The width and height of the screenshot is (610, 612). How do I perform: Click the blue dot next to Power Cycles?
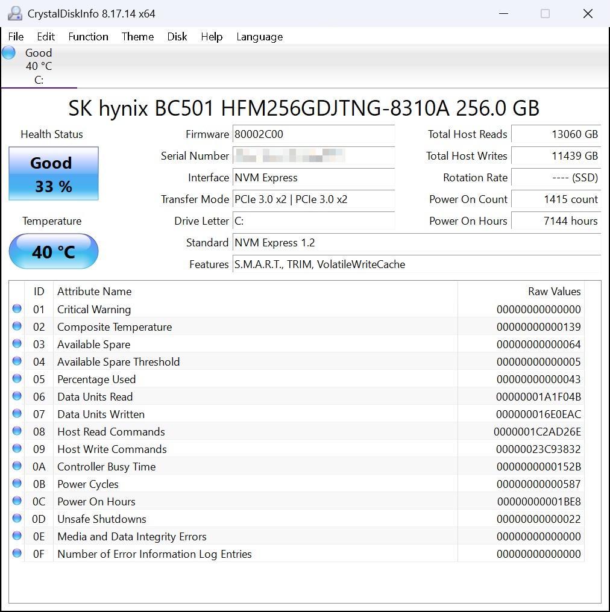click(16, 483)
